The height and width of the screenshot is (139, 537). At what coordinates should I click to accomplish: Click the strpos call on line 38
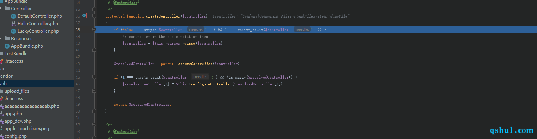pos(150,30)
